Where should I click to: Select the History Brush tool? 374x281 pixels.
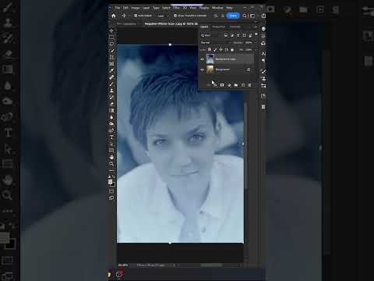(111, 98)
